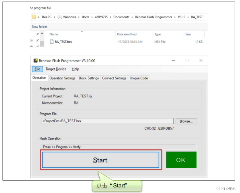
Task: Open the File menu
Action: 37,69
